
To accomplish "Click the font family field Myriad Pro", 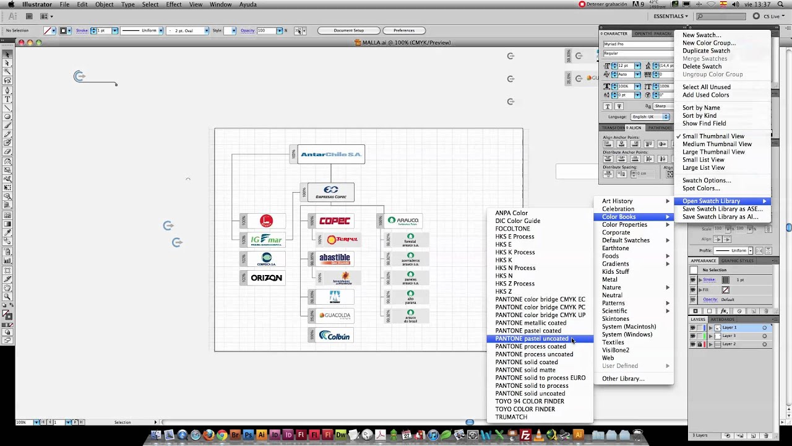I will pyautogui.click(x=637, y=44).
